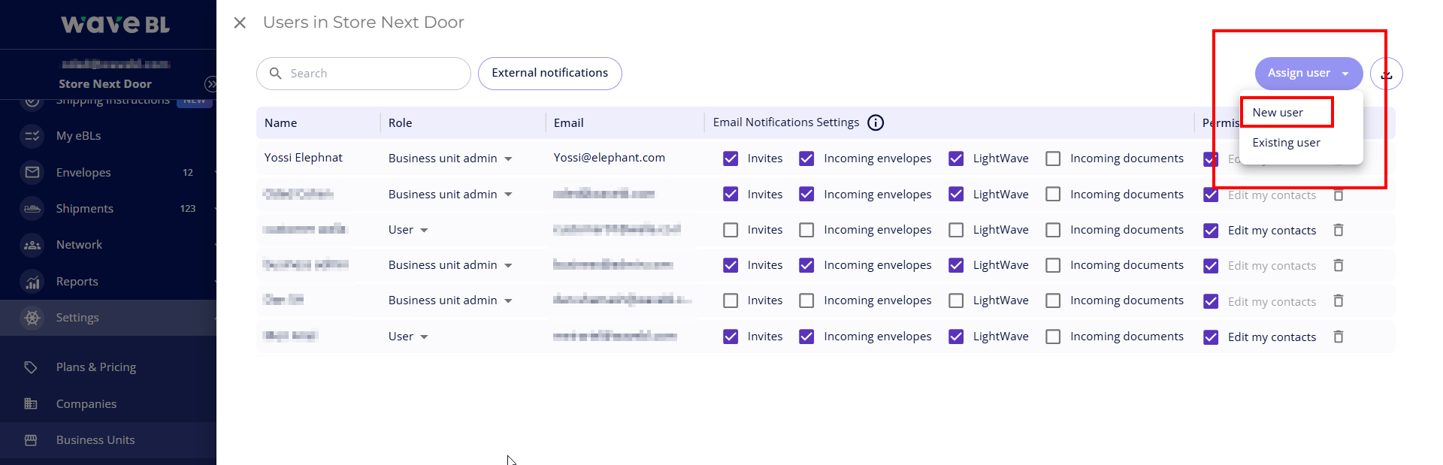
Task: Open the Email Notifications Settings info icon
Action: coord(876,122)
